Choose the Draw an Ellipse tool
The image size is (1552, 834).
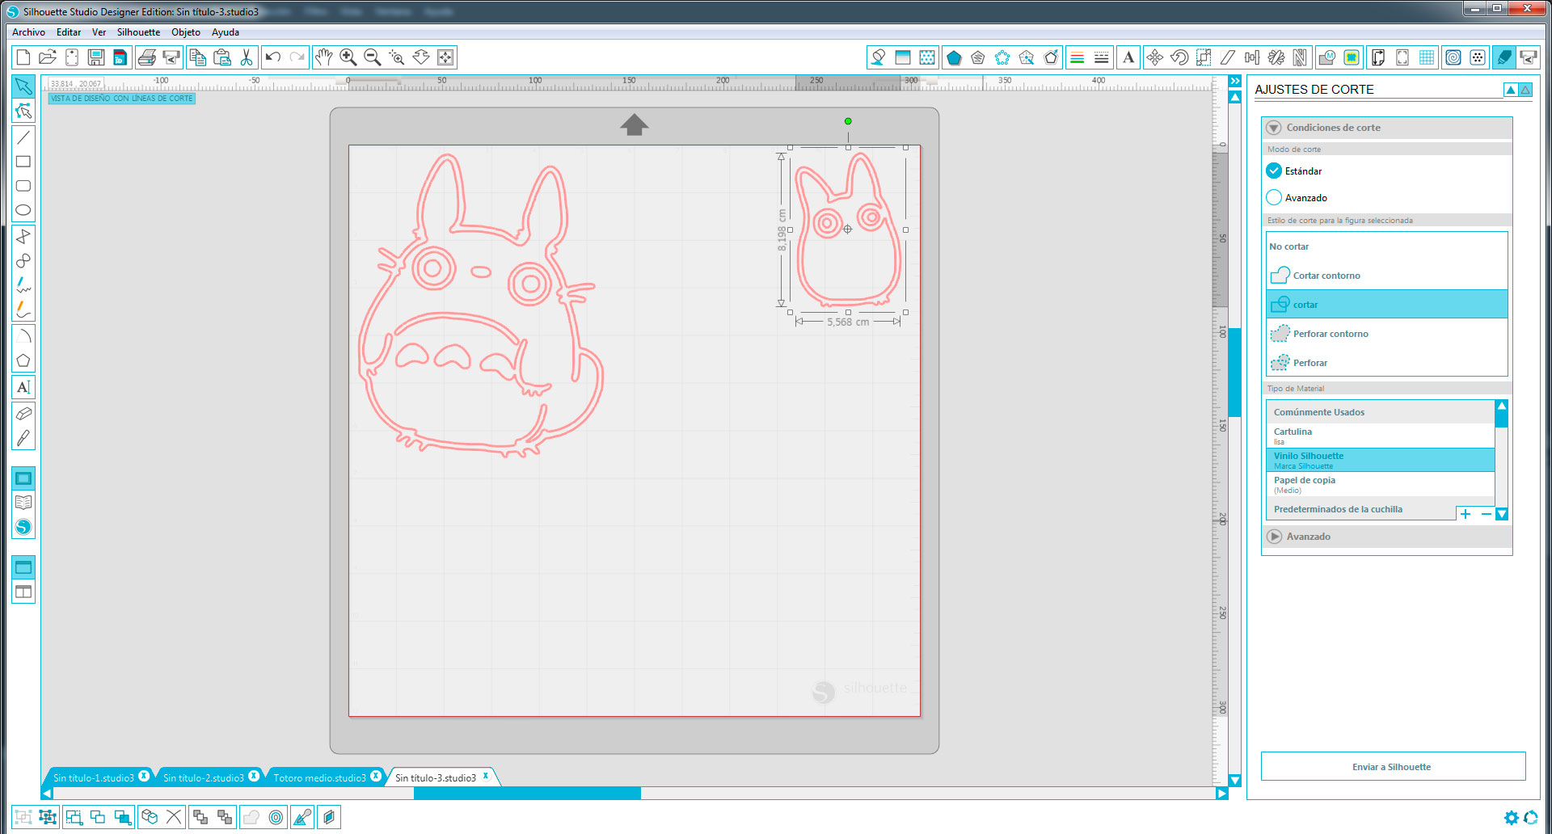tap(23, 210)
